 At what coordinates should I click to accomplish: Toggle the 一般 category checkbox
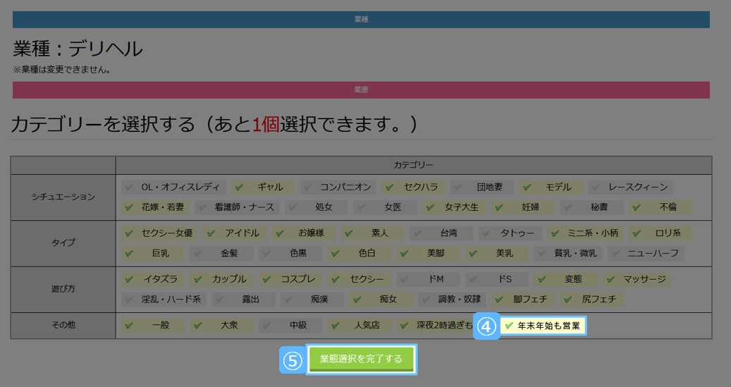(153, 326)
